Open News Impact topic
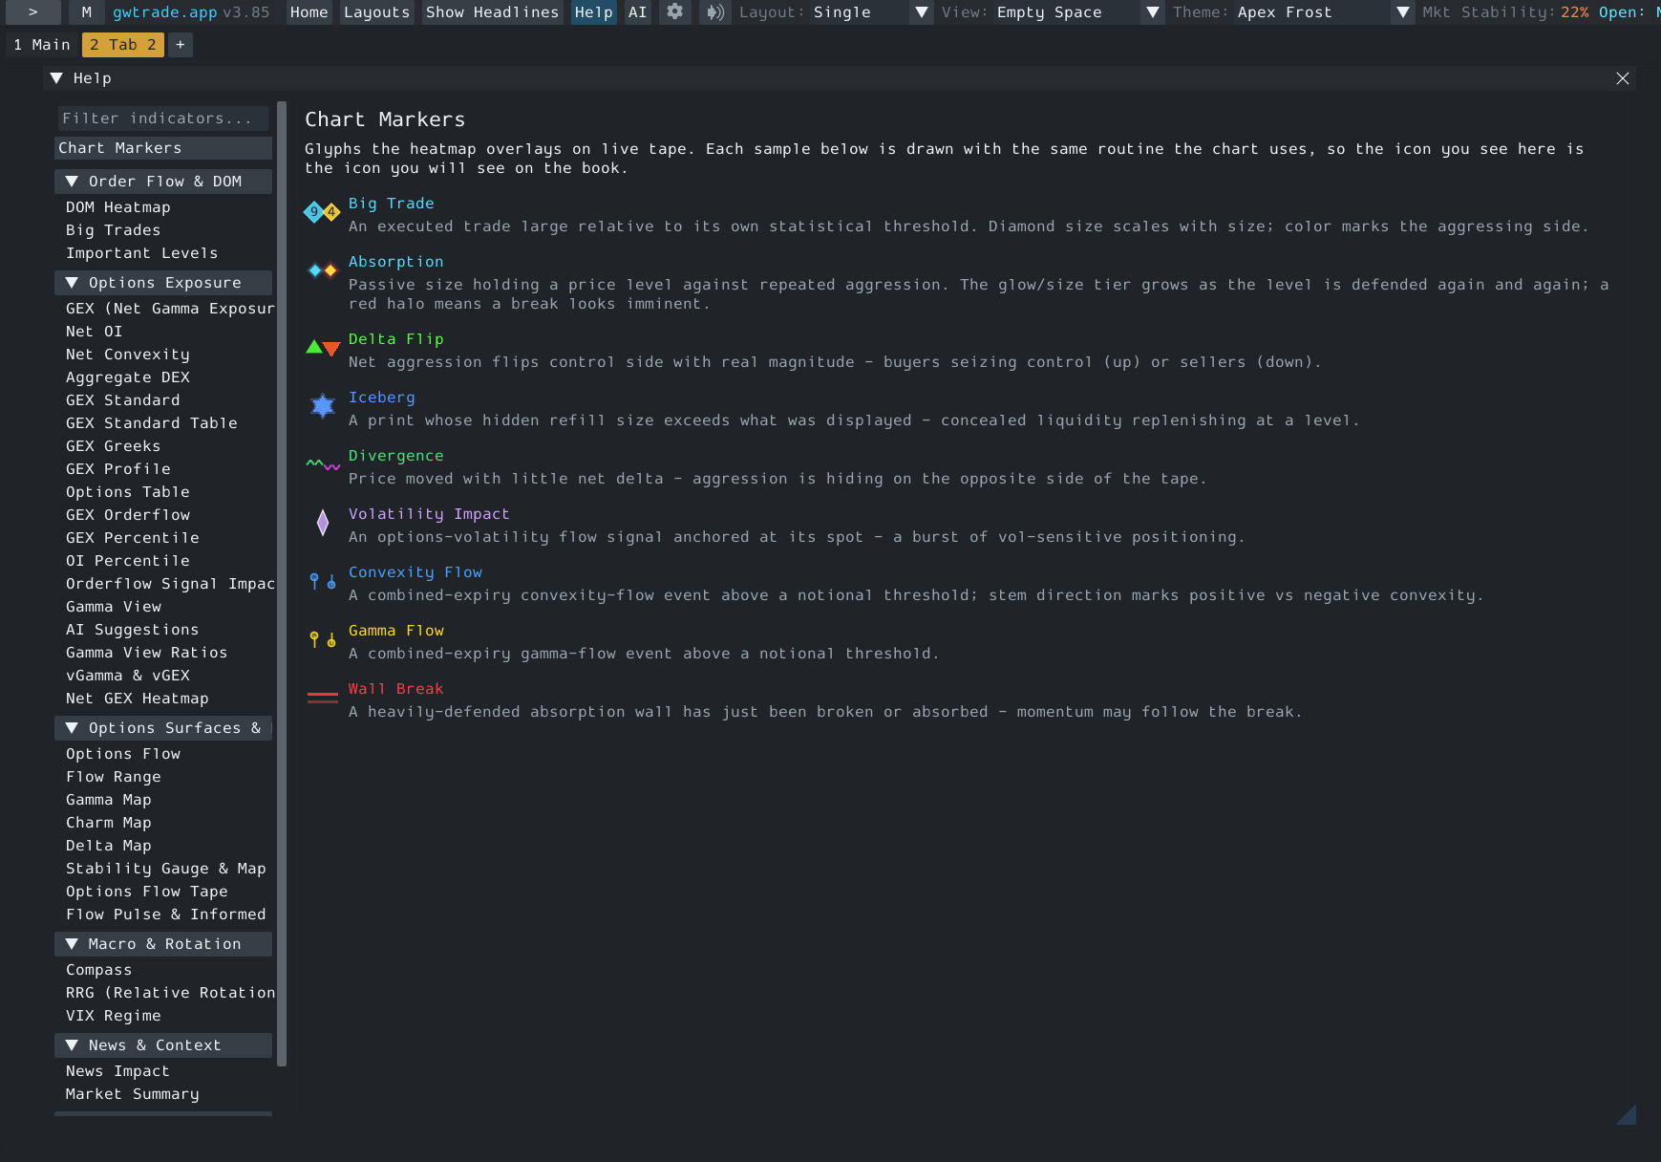The width and height of the screenshot is (1661, 1162). pos(117,1071)
